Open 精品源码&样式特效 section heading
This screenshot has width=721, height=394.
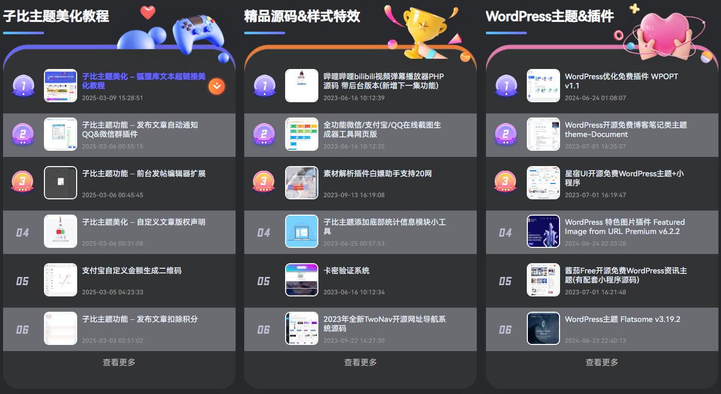pos(302,16)
